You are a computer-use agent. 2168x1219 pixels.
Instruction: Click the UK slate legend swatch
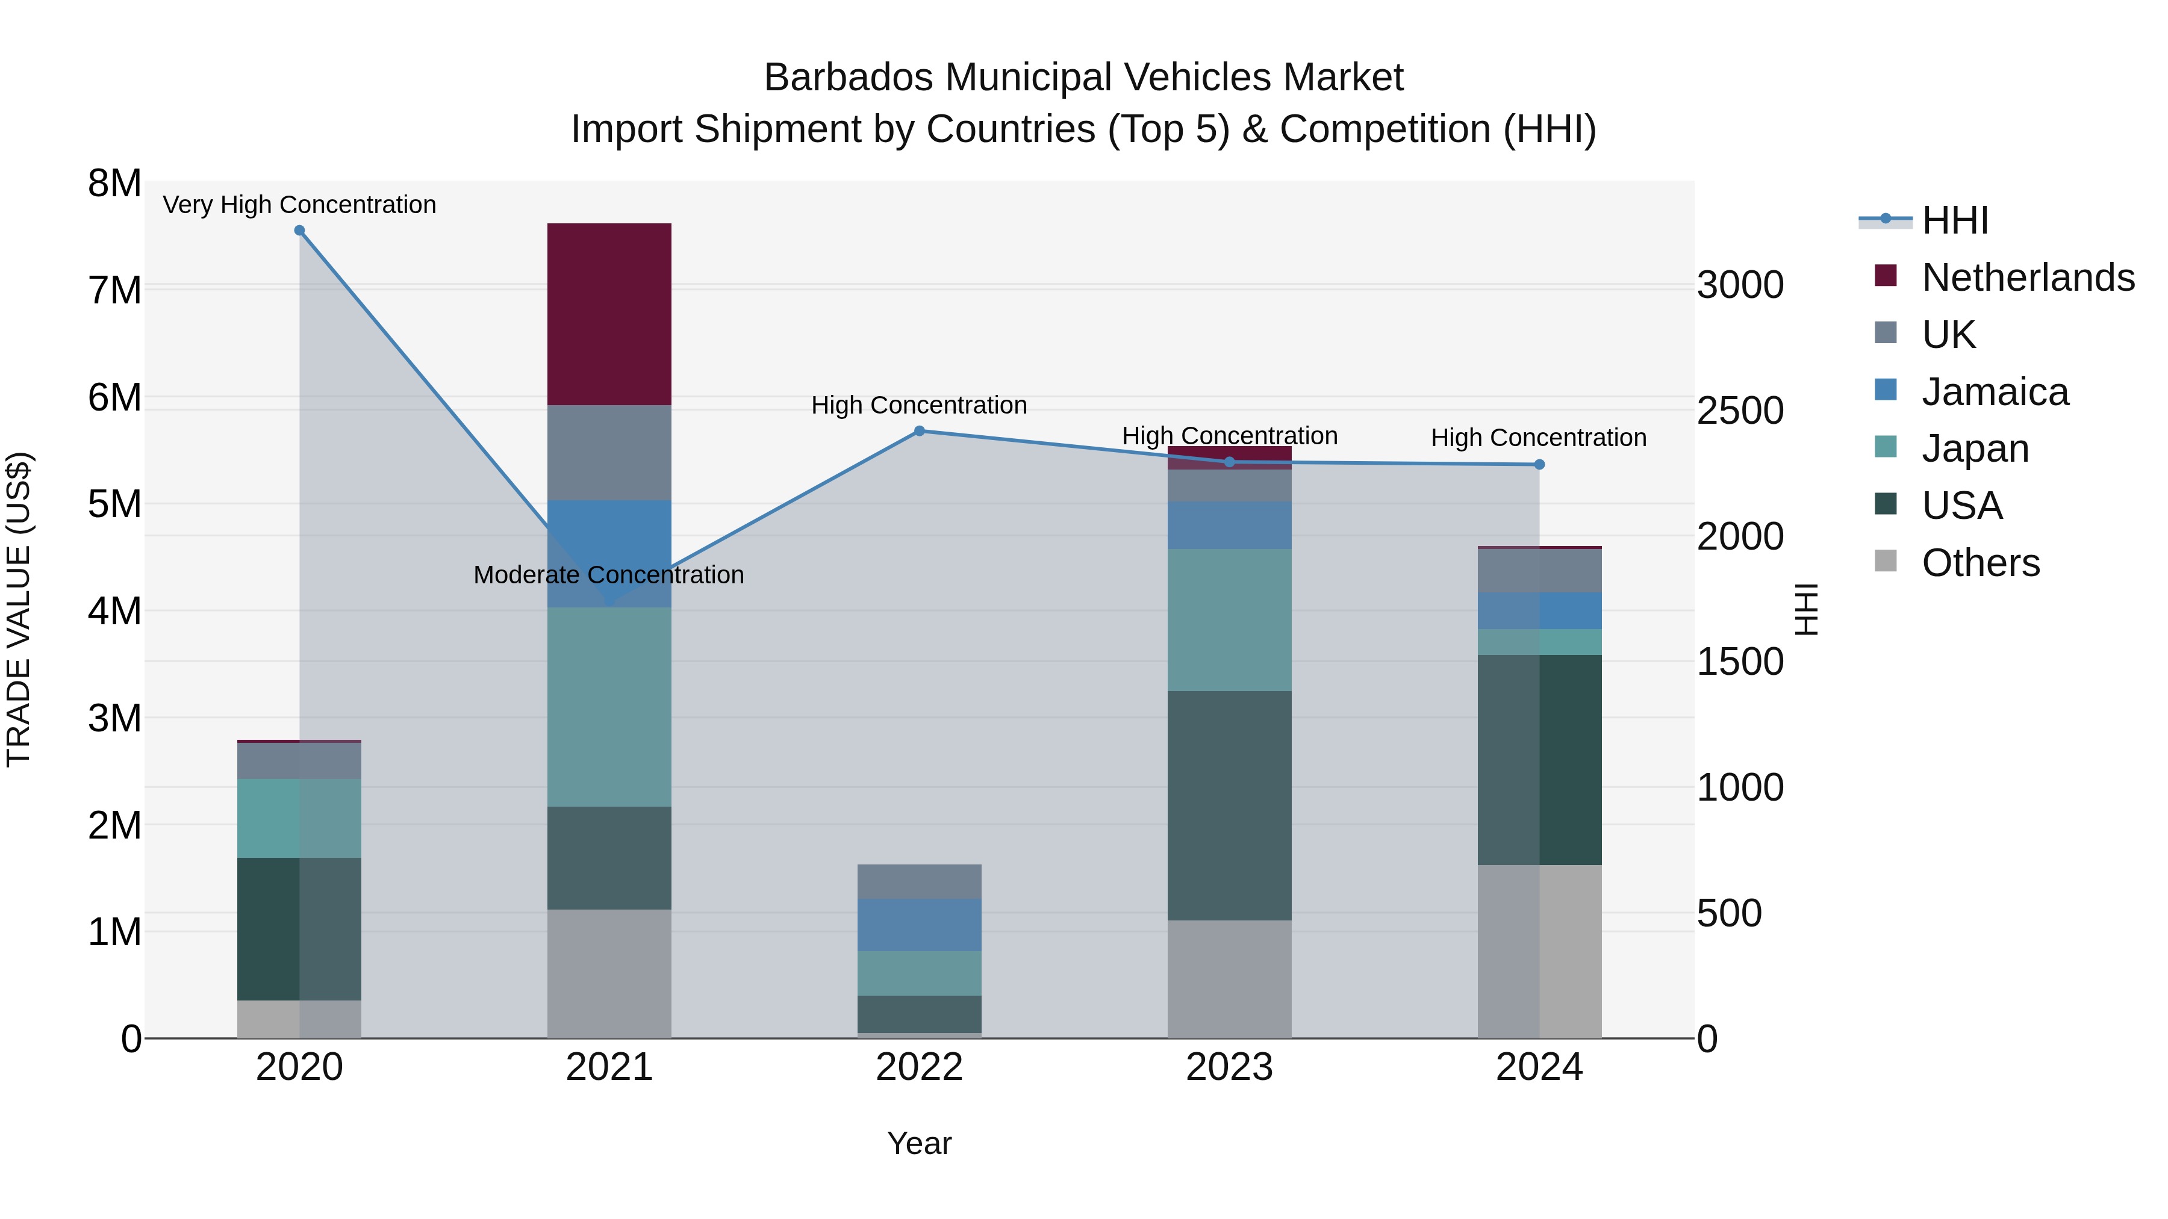point(1886,332)
